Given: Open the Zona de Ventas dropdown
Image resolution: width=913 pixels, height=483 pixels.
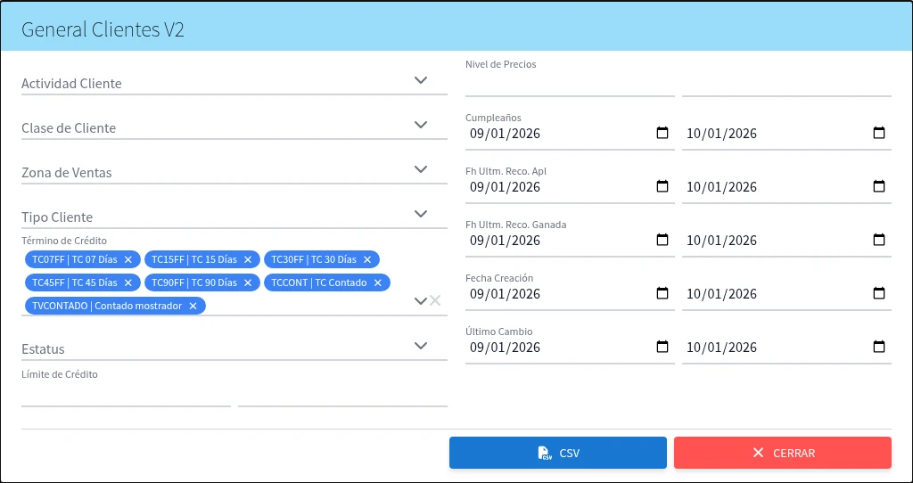Looking at the screenshot, I should tap(421, 169).
